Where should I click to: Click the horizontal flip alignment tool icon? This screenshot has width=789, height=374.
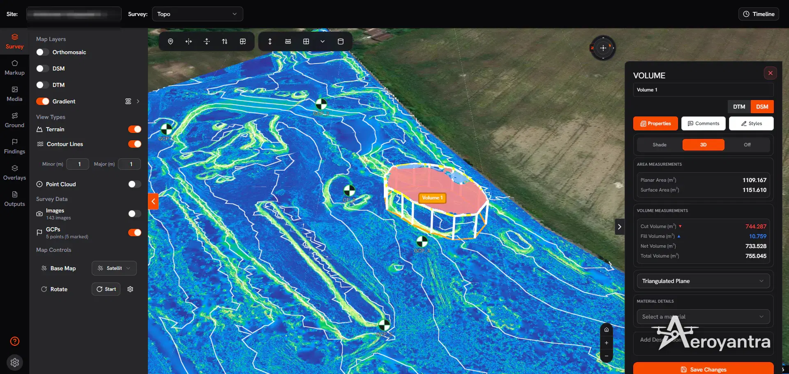(189, 41)
